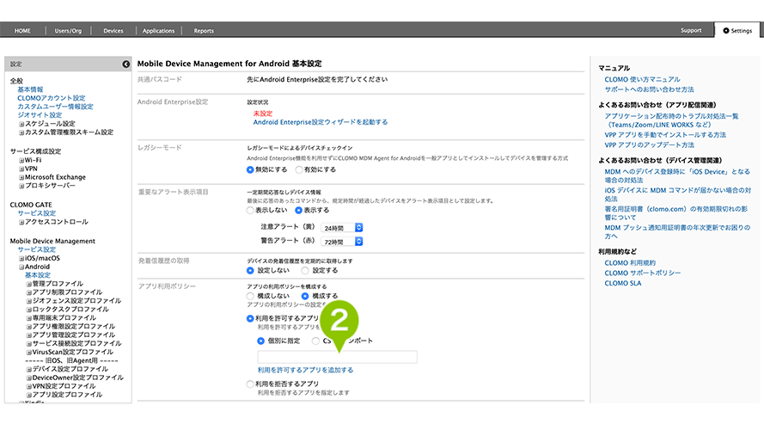Expand アクセスコントロール tree node
This screenshot has height=430, width=764.
point(21,223)
